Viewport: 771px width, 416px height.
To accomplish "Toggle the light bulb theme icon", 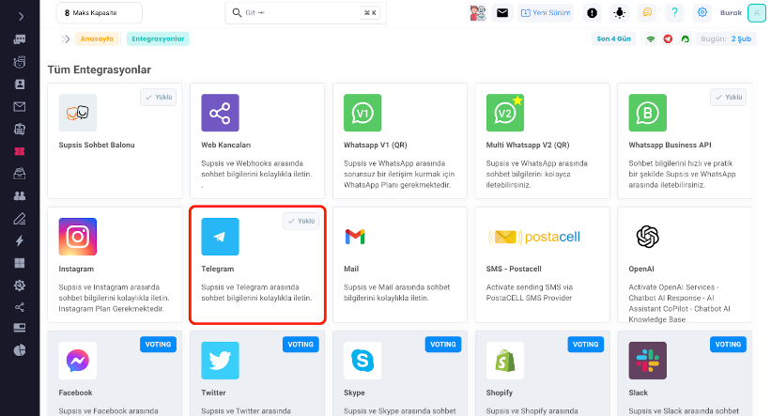I will click(620, 13).
